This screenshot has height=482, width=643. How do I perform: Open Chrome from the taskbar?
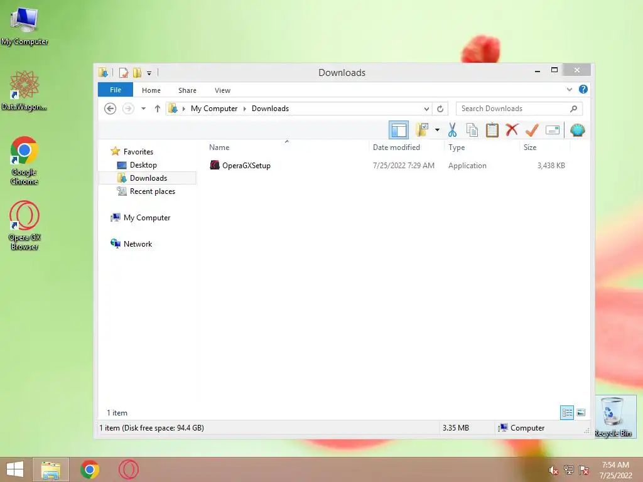pyautogui.click(x=90, y=469)
